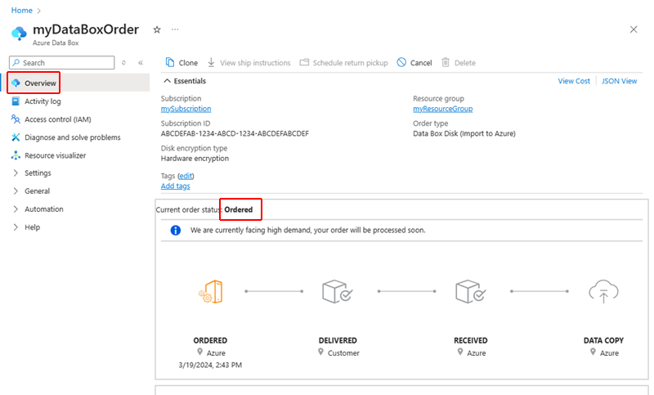Cancel the Data Box order

tap(414, 63)
